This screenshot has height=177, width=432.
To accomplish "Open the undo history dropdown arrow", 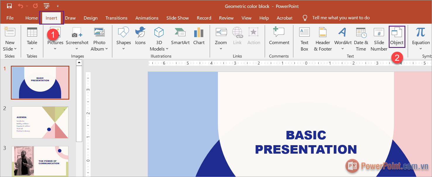I will [x=27, y=6].
